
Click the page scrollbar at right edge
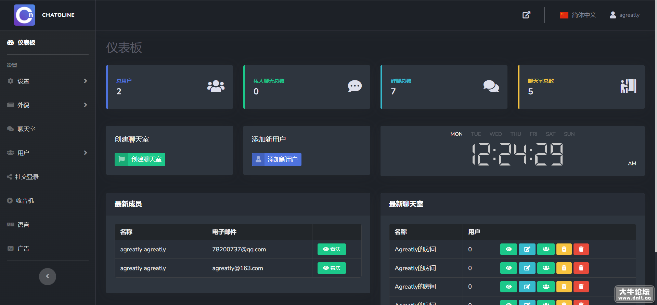point(656,127)
